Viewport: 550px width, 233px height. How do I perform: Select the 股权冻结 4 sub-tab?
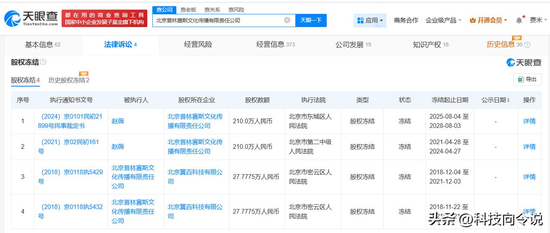[25, 80]
